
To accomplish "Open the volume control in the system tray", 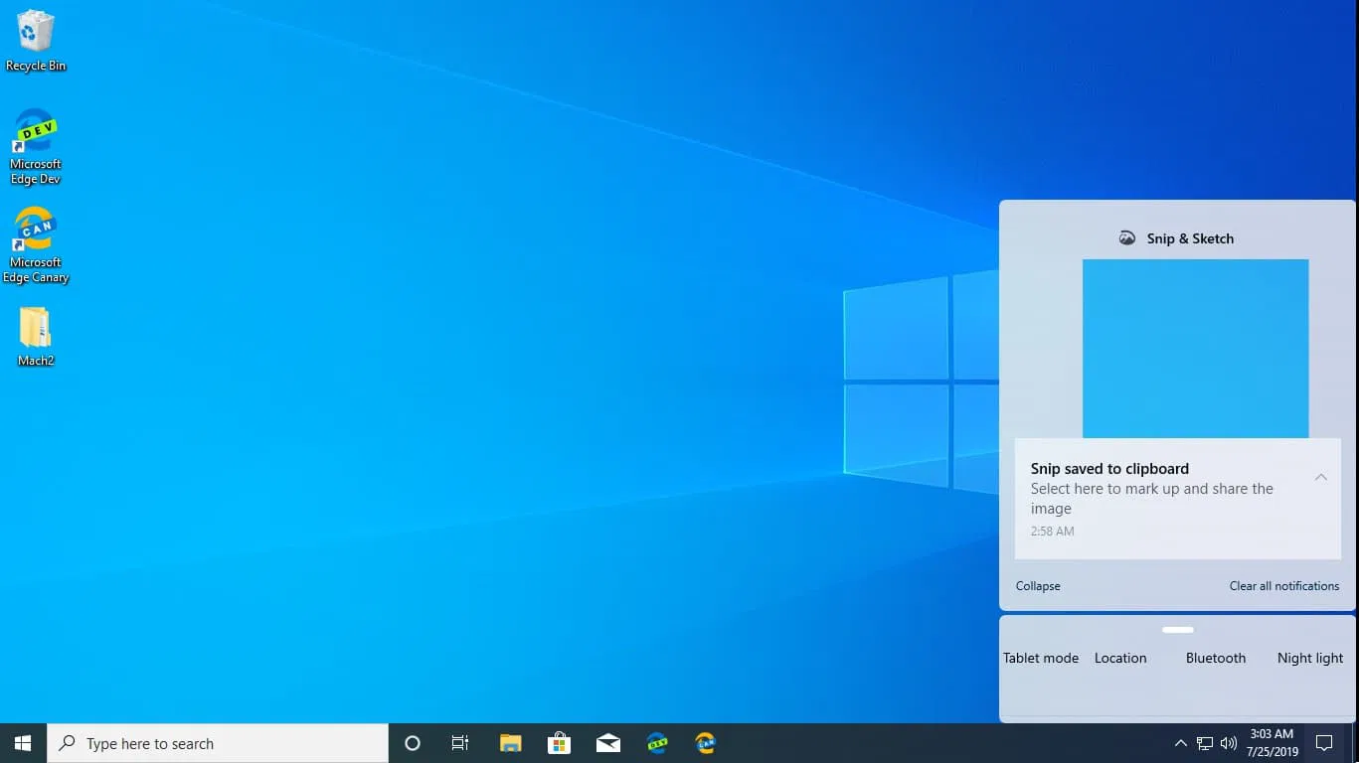I will point(1228,742).
